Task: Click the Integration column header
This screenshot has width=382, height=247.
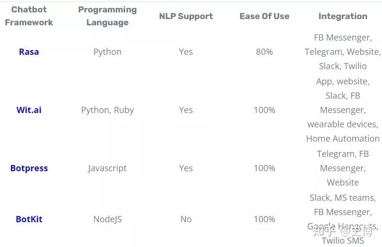Action: pyautogui.click(x=343, y=16)
